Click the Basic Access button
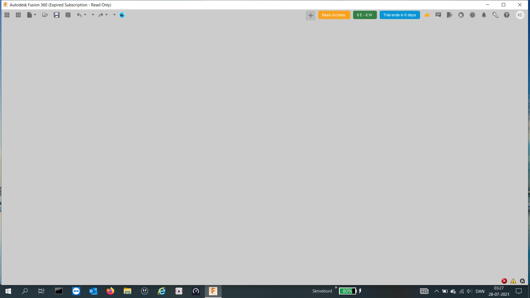This screenshot has width=530, height=298. (x=334, y=15)
